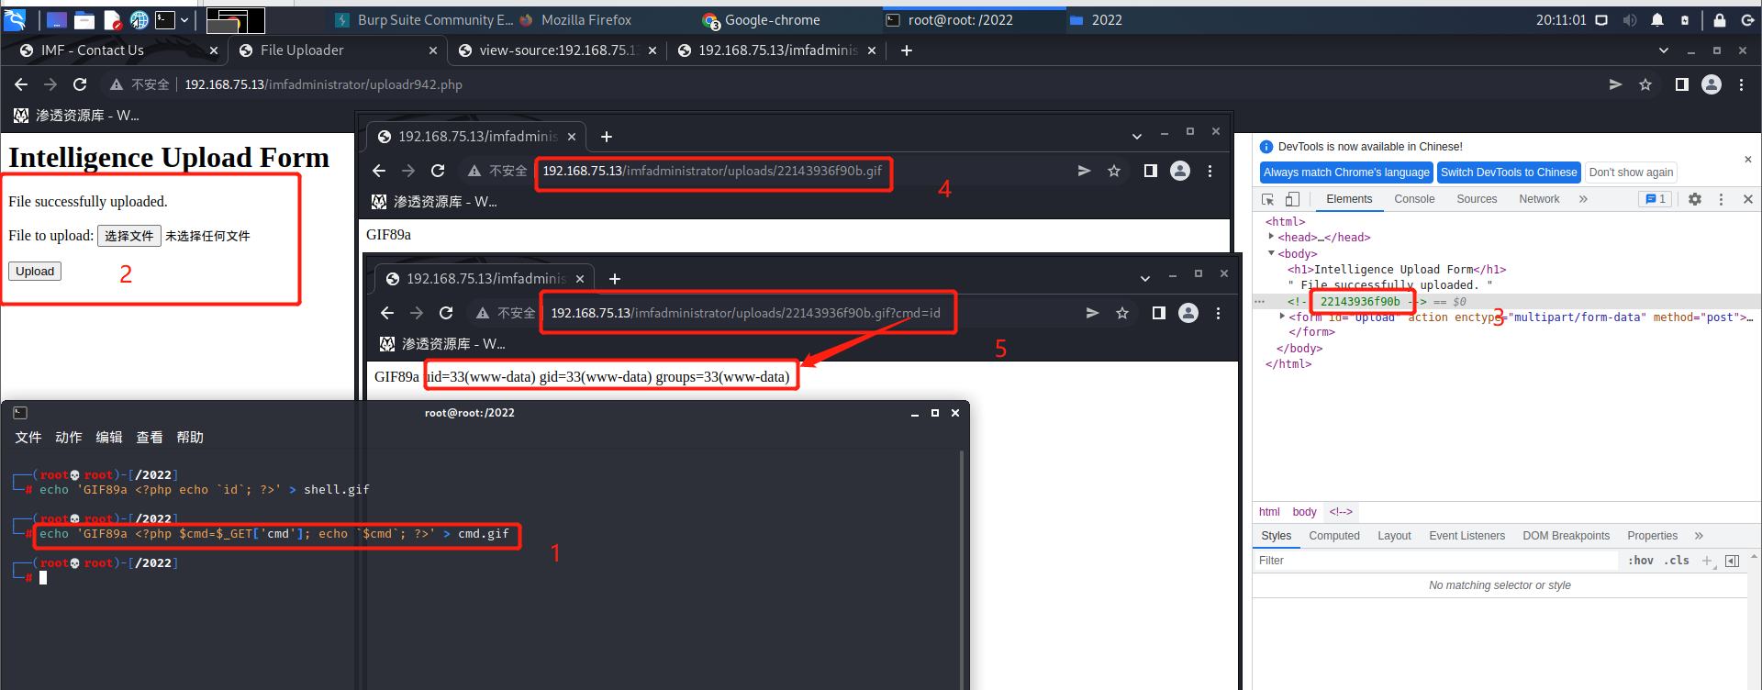Switch to Google-chrome taskbar entry
The height and width of the screenshot is (690, 1762).
tap(762, 20)
